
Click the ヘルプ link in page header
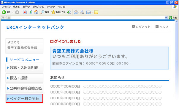click(164, 27)
